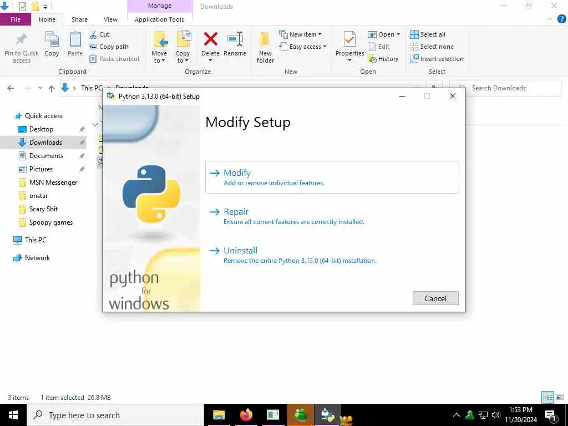The width and height of the screenshot is (568, 426).
Task: Click the green messenger taskbar icon
Action: 300,415
